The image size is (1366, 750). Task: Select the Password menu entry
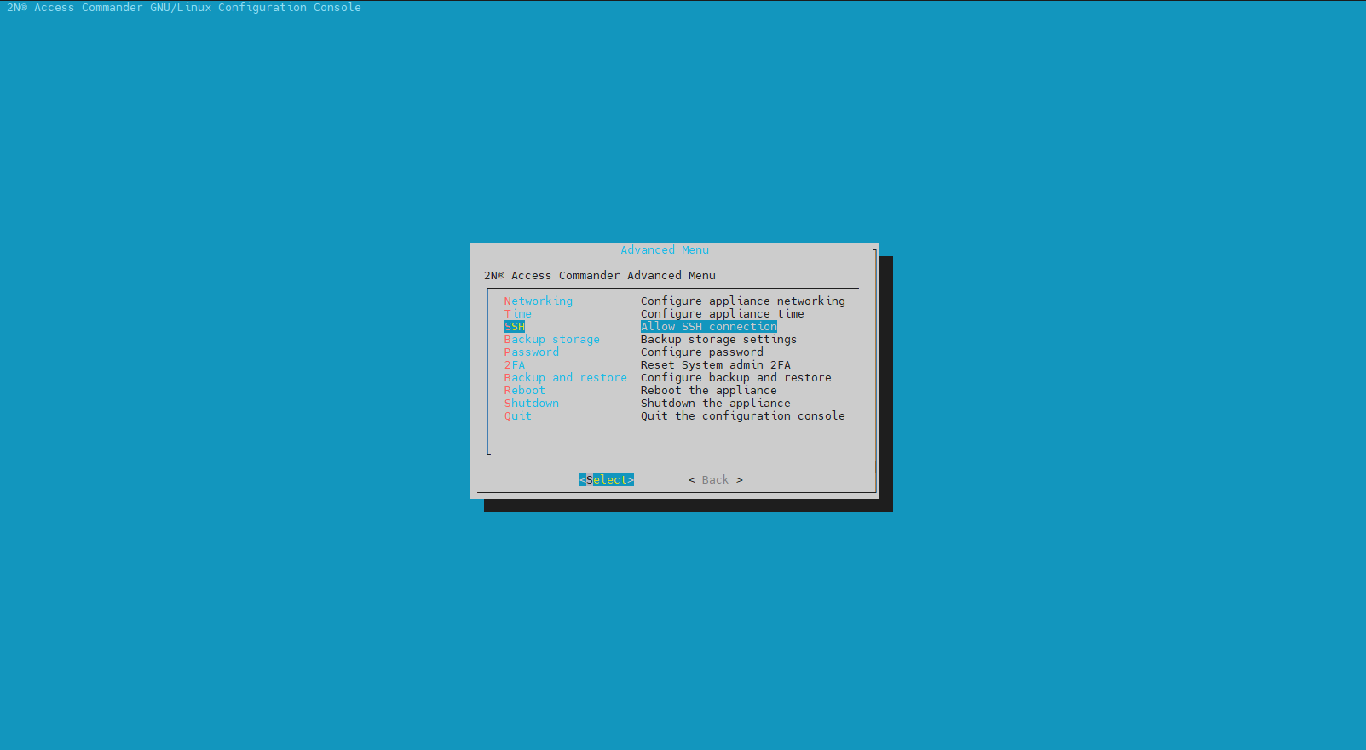(x=531, y=352)
